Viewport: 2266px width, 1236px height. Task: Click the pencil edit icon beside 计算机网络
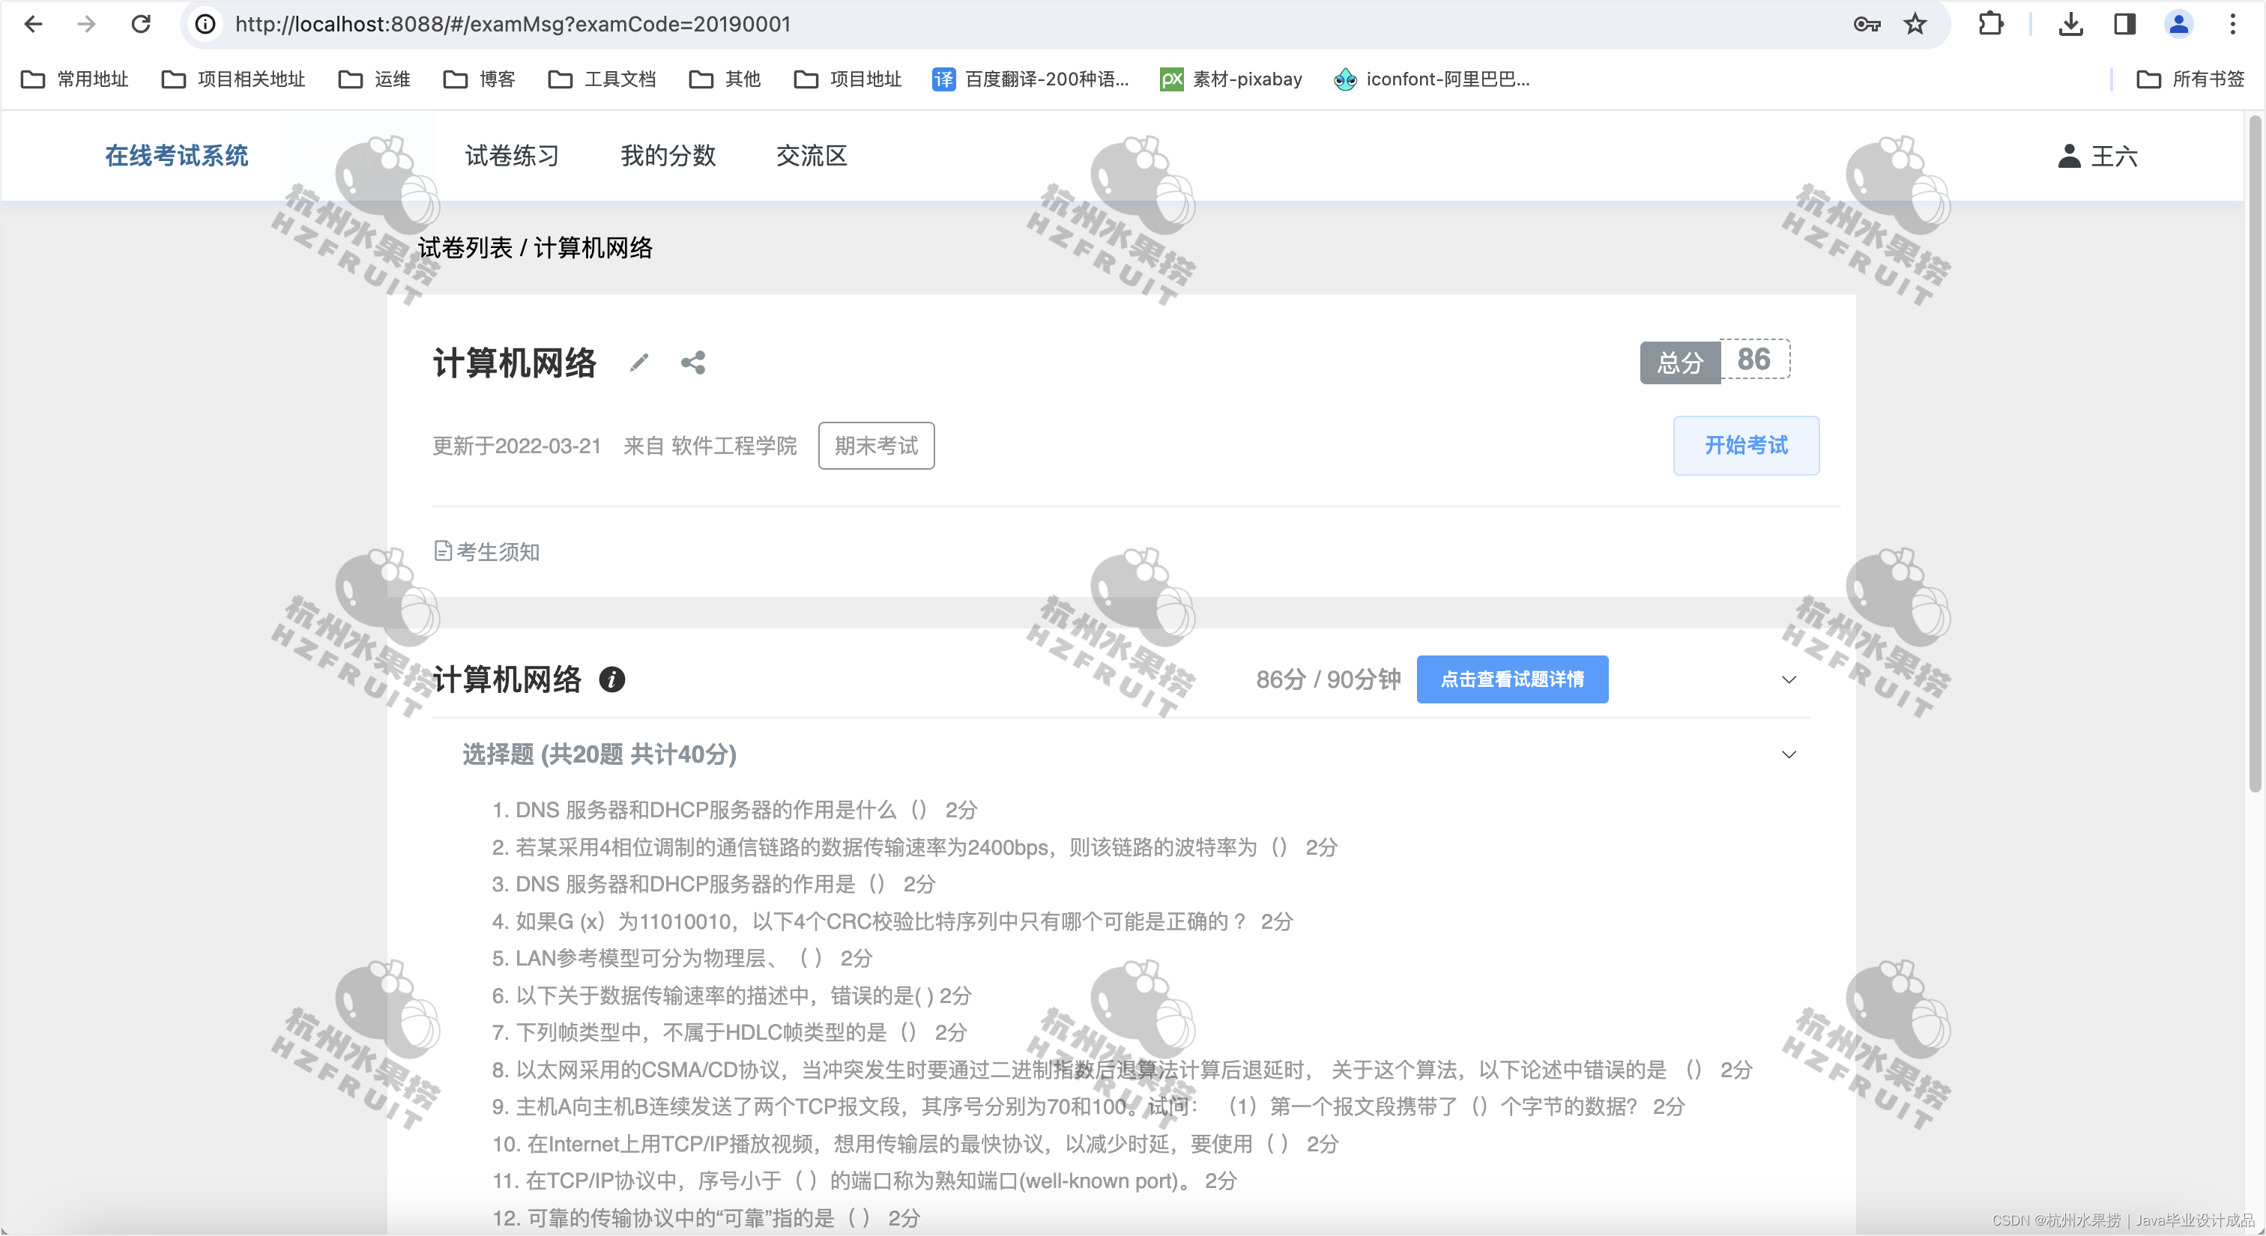[639, 362]
